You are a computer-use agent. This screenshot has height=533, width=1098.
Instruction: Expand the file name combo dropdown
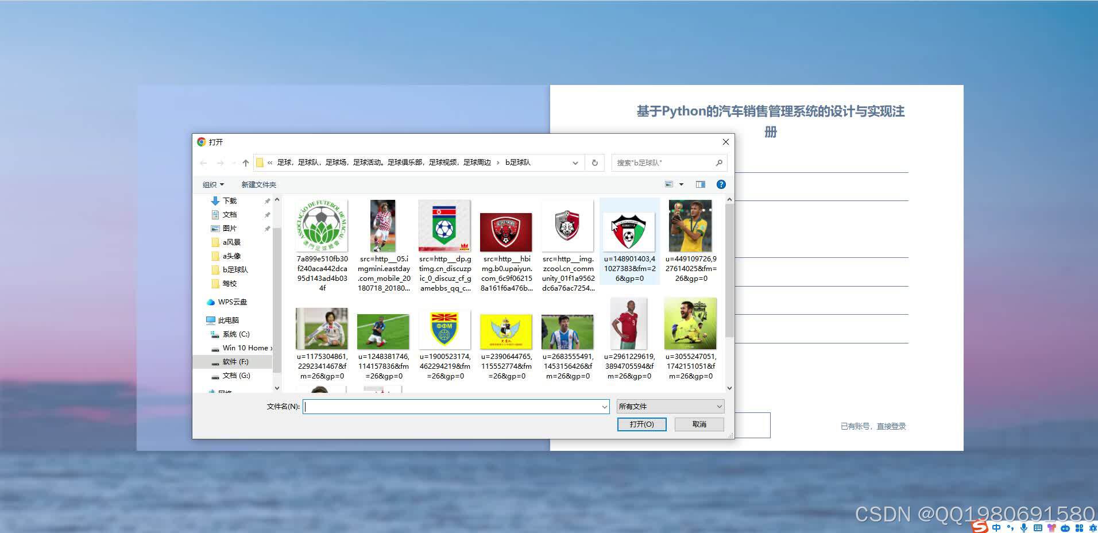[604, 407]
